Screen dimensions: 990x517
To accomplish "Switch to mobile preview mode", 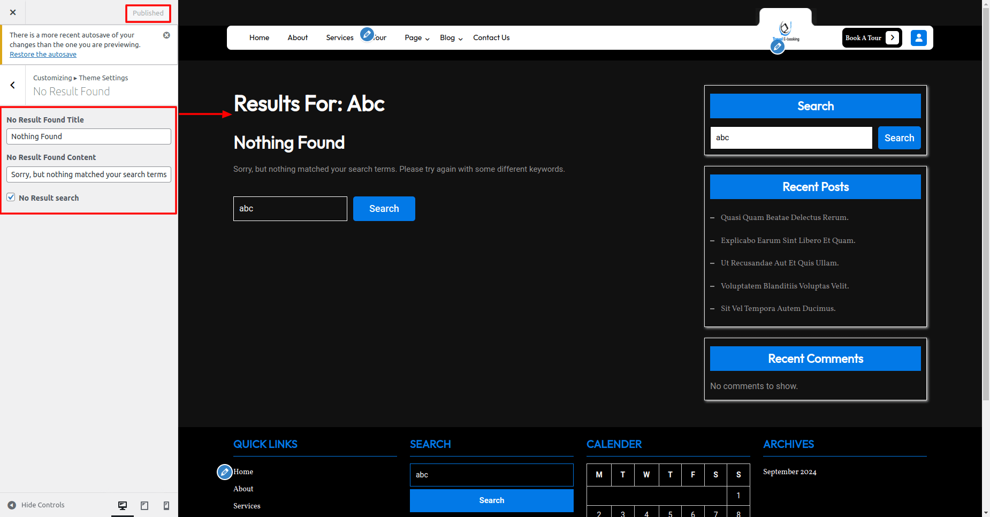I will coord(166,505).
